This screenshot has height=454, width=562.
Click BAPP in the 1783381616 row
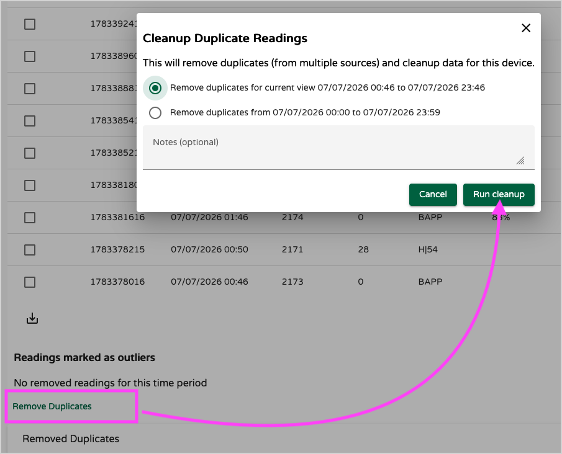point(430,217)
